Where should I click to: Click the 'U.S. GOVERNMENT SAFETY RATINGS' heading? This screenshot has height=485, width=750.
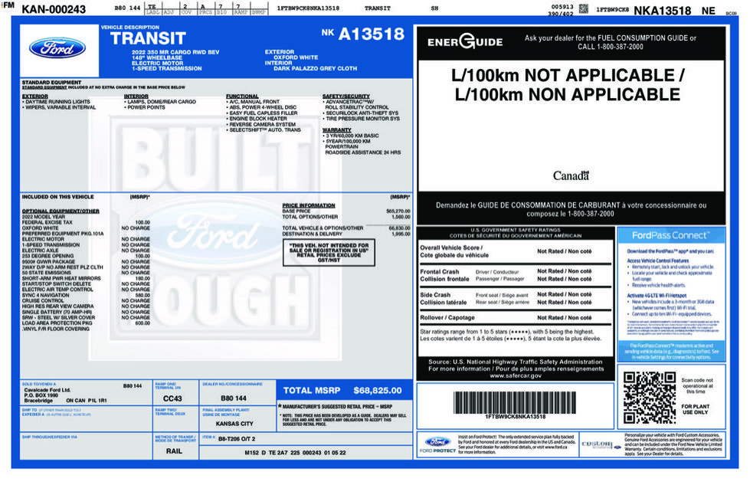[x=516, y=230]
